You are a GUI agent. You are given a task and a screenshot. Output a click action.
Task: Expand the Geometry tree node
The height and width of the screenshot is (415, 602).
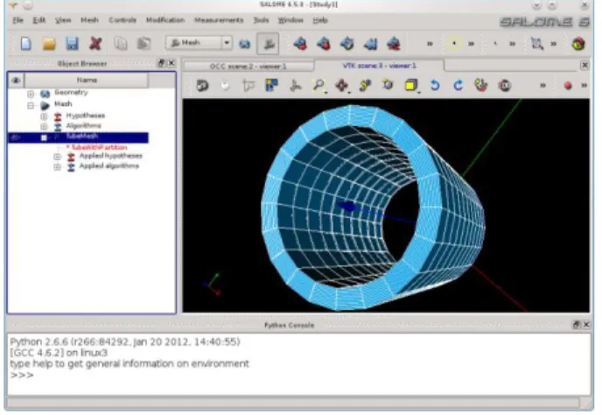point(31,94)
